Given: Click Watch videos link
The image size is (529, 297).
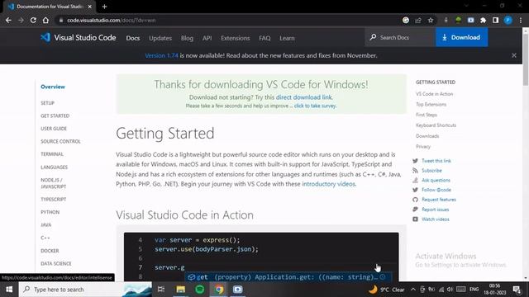Looking at the screenshot, I should (436, 219).
